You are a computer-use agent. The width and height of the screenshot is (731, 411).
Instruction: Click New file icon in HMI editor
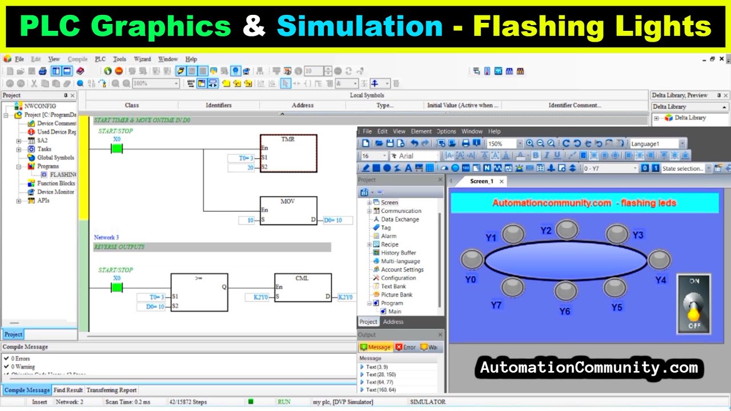(366, 143)
